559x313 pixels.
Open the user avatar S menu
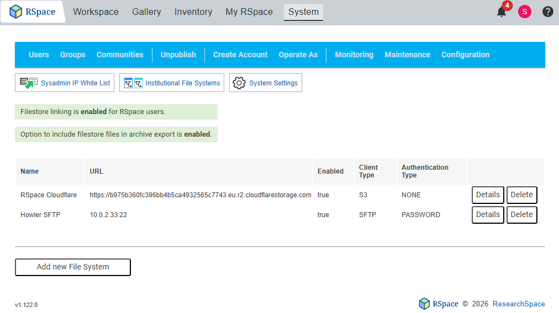[x=524, y=12]
